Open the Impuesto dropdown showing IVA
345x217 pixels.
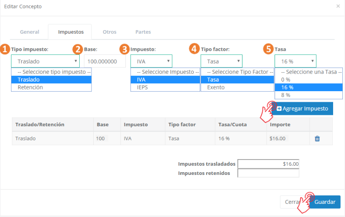tap(151, 61)
